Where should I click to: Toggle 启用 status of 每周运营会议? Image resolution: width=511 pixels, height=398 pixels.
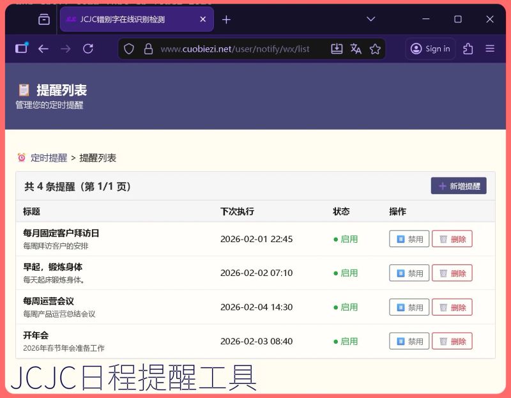(x=347, y=307)
